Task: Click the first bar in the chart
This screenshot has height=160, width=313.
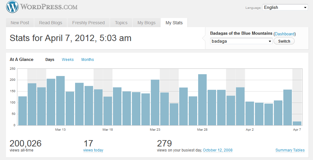Action: 22,110
